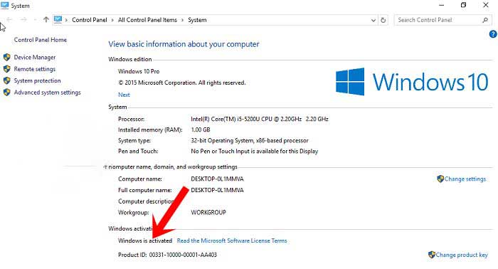The width and height of the screenshot is (498, 269).
Task: Open All Control Panel Items breadcrumb
Action: click(147, 20)
